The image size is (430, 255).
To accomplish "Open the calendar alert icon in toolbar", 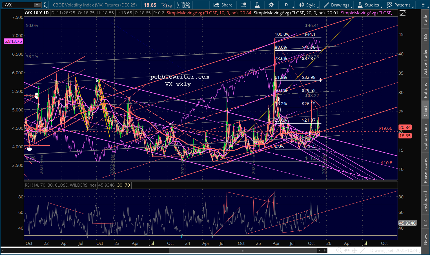I will (243, 5).
